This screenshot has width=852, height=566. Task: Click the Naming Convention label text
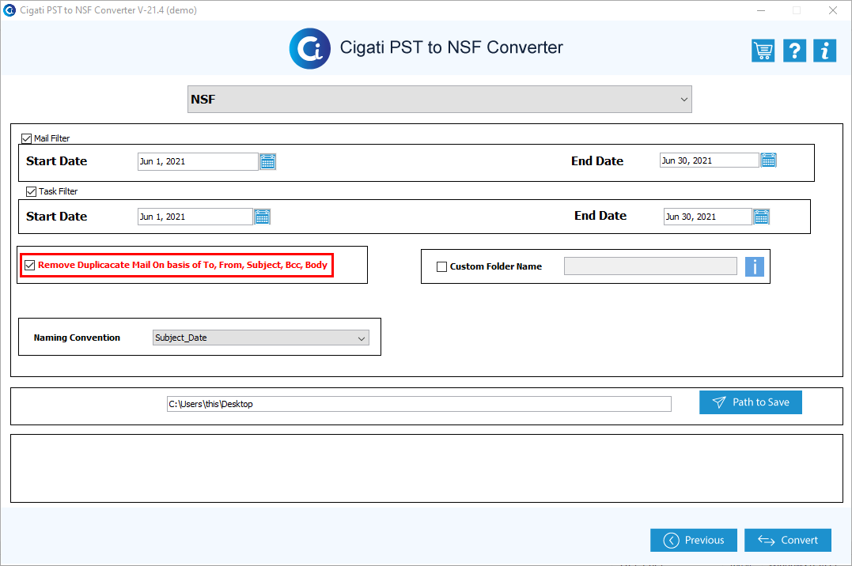77,338
